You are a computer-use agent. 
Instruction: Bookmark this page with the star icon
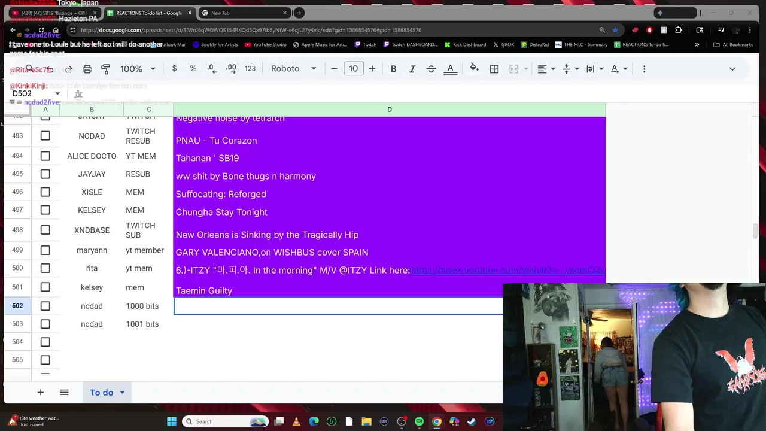(615, 30)
